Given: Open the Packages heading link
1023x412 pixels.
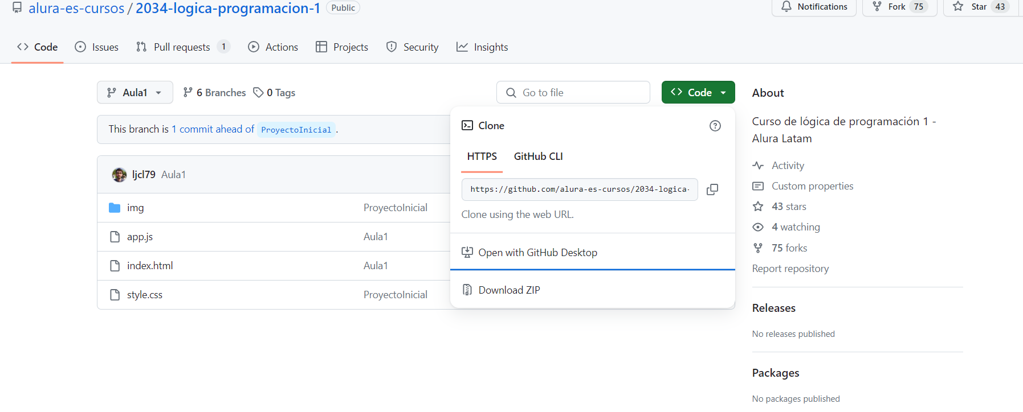Looking at the screenshot, I should [x=776, y=373].
